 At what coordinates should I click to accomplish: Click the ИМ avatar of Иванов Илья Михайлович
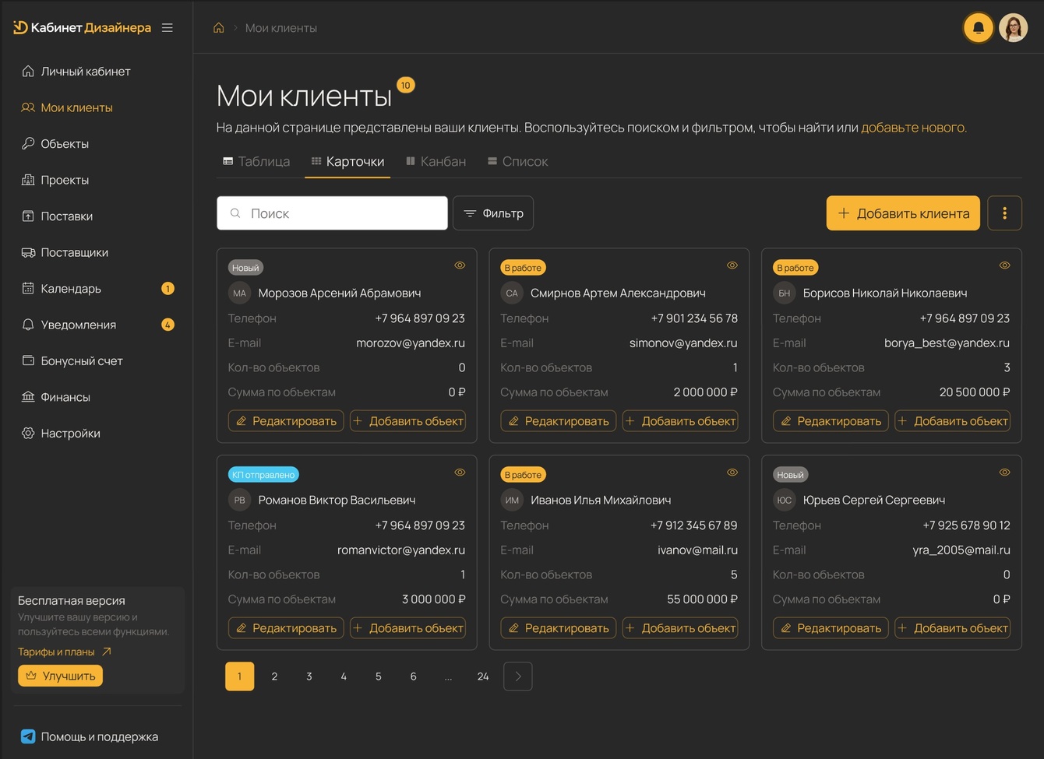(x=512, y=501)
